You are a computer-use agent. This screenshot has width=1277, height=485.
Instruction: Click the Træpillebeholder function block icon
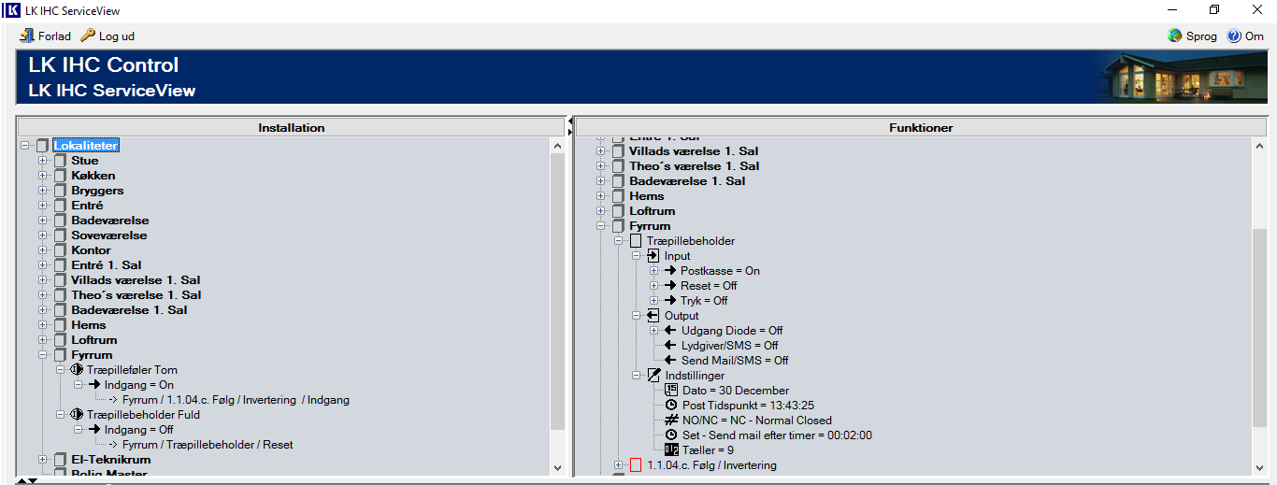[636, 241]
